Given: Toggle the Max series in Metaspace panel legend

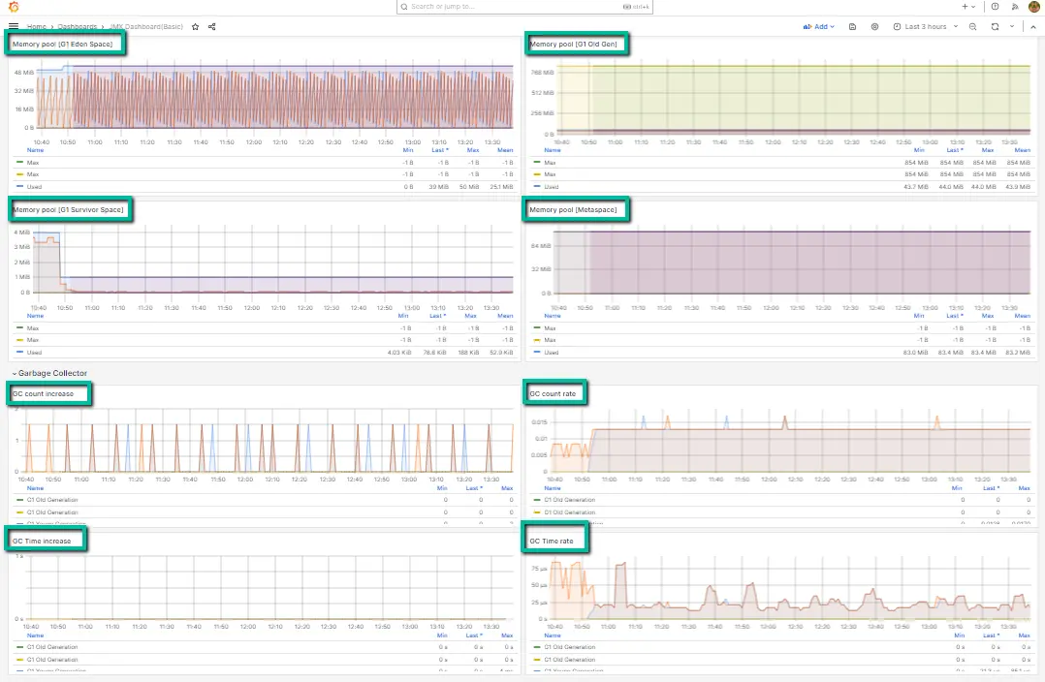Looking at the screenshot, I should coord(551,327).
